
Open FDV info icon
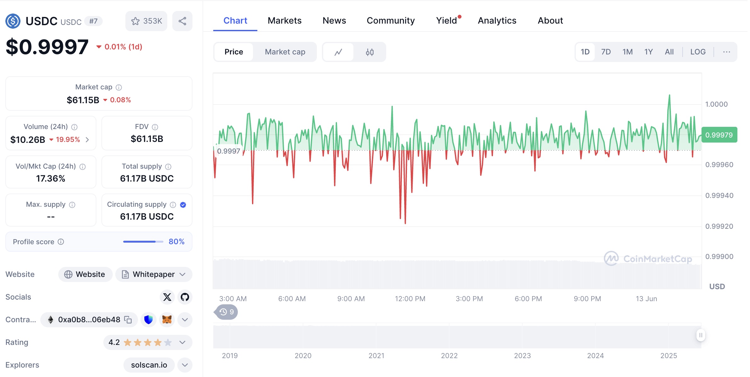click(155, 127)
